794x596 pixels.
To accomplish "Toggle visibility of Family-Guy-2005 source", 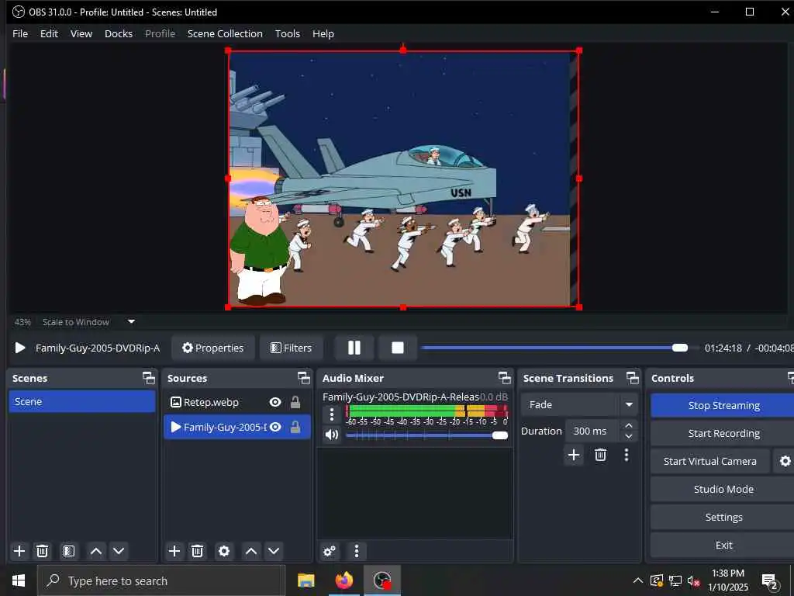I will point(275,427).
